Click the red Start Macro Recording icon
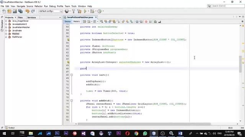The height and width of the screenshot is (137, 245). [x=146, y=22]
